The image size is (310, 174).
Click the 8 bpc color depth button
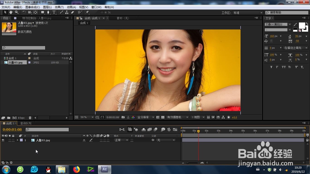21,118
